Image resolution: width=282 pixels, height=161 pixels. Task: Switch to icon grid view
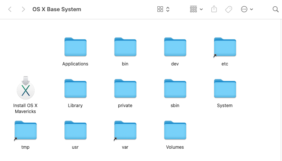(160, 9)
